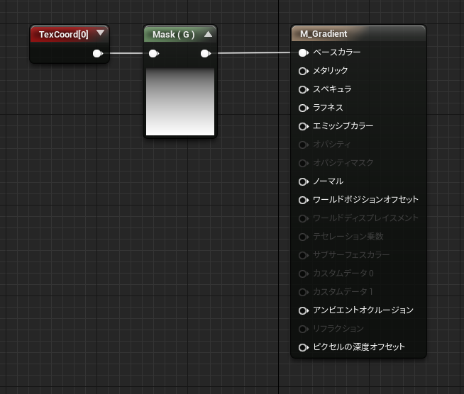Click the Mask (G) node input pin
464x394 pixels.
click(153, 53)
